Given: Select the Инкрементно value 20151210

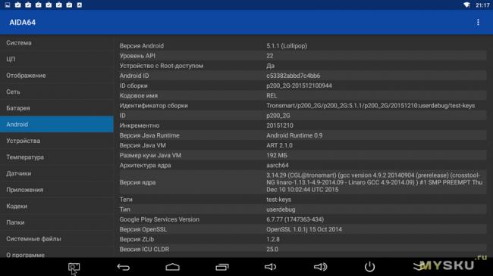Looking at the screenshot, I should 280,126.
